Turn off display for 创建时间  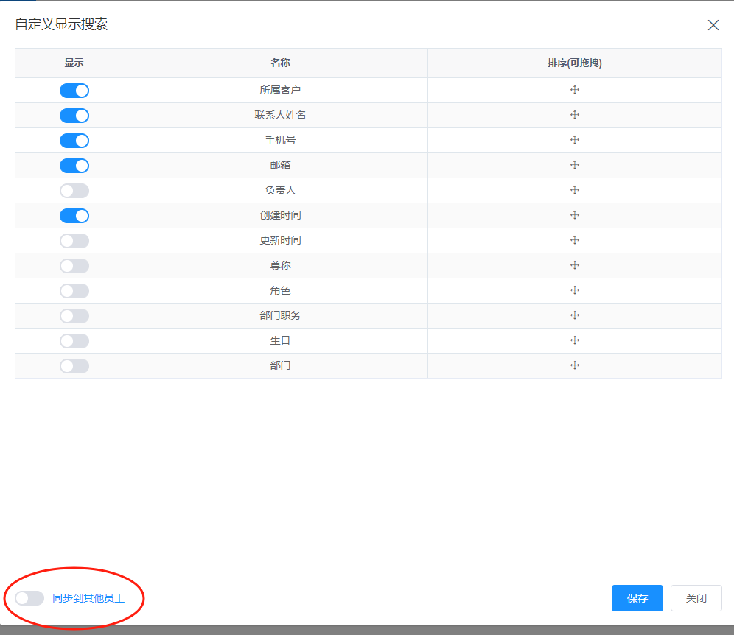pos(74,216)
